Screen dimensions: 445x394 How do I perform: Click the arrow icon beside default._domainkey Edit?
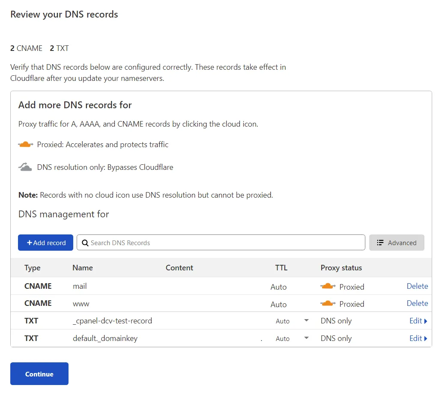click(425, 338)
